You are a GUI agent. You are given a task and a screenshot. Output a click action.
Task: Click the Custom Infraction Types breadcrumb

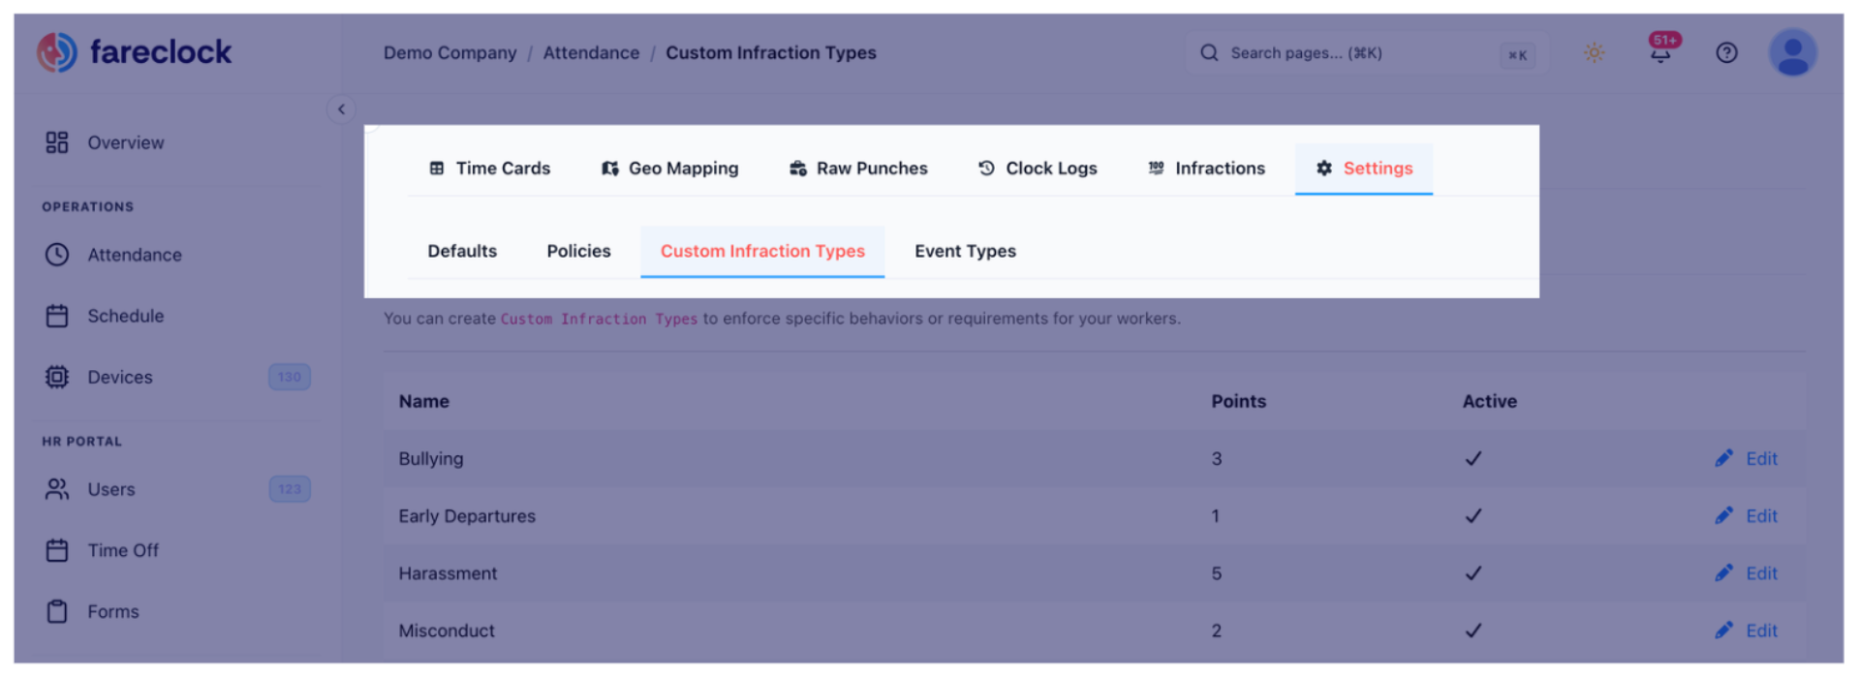(771, 52)
